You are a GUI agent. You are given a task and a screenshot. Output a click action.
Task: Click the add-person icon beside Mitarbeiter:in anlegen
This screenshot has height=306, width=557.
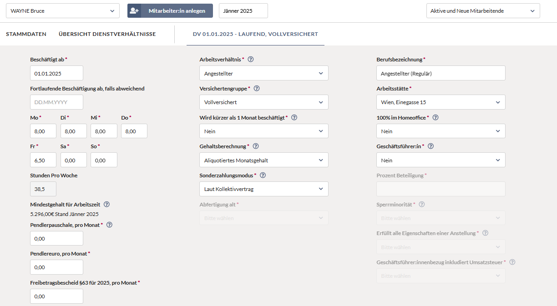(x=134, y=11)
